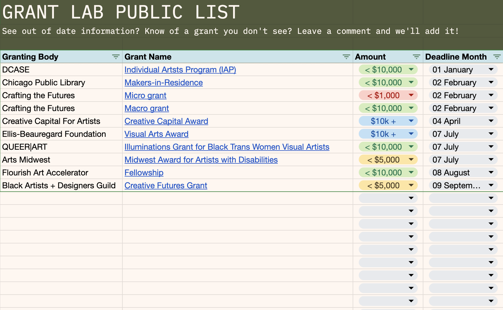503x310 pixels.
Task: Open the filter icon on Deadline Month column
Action: [497, 57]
